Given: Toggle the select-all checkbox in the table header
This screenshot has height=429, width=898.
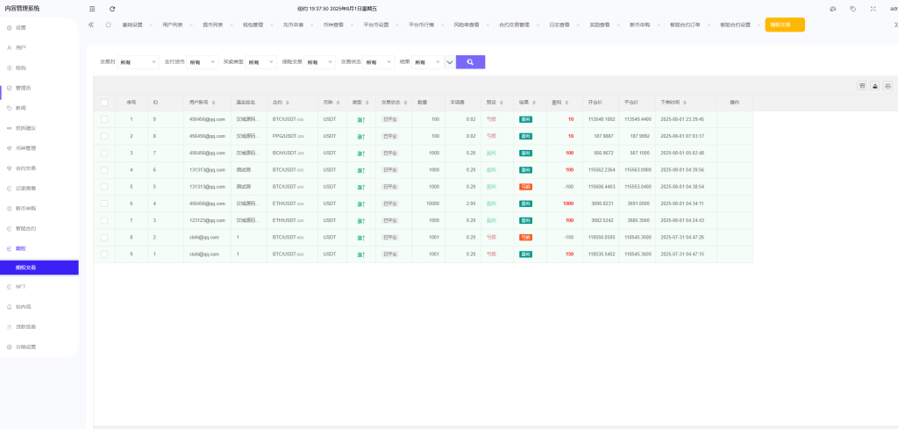Looking at the screenshot, I should coord(104,103).
